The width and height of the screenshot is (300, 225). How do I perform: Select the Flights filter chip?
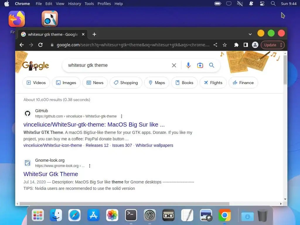[x=213, y=83]
